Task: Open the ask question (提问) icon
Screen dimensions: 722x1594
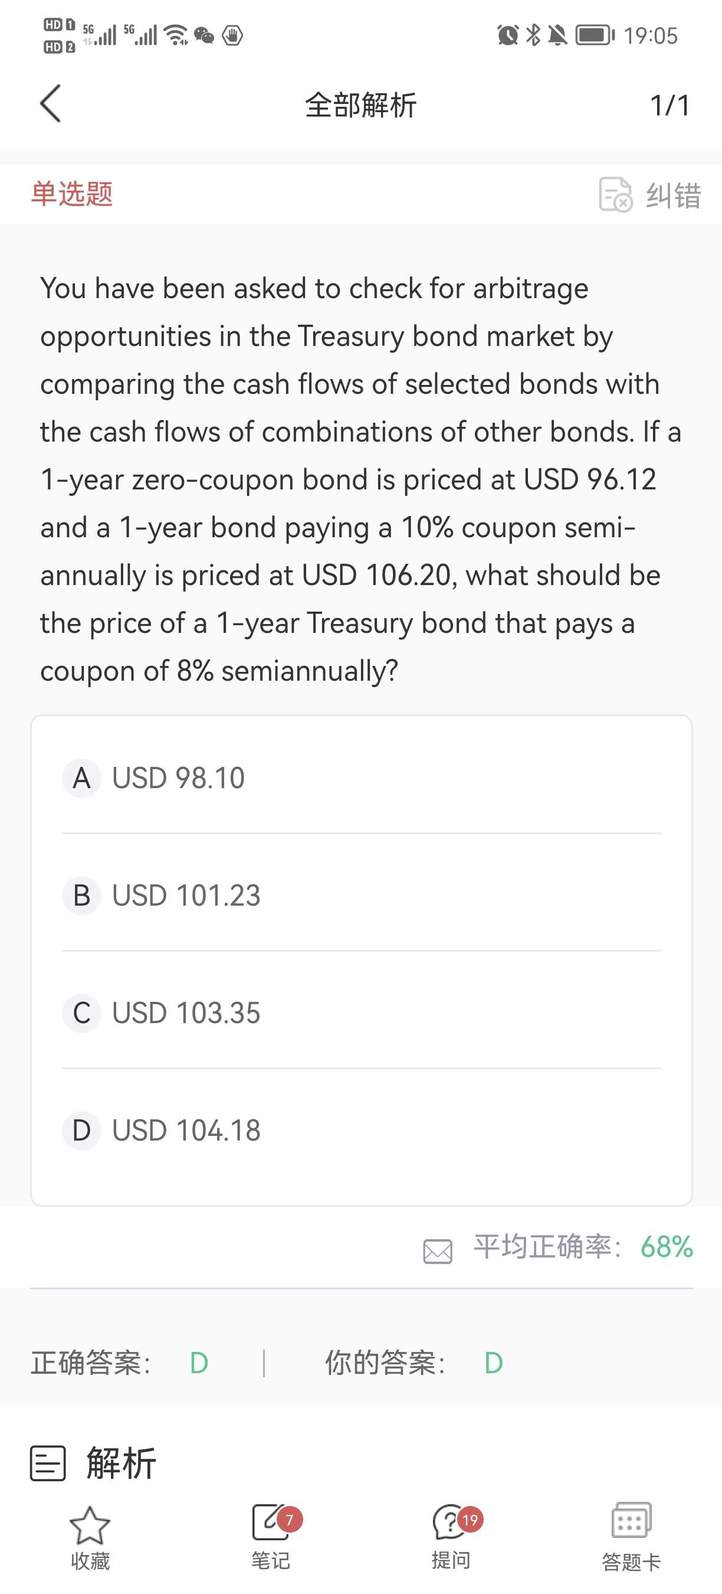Action: [451, 1523]
